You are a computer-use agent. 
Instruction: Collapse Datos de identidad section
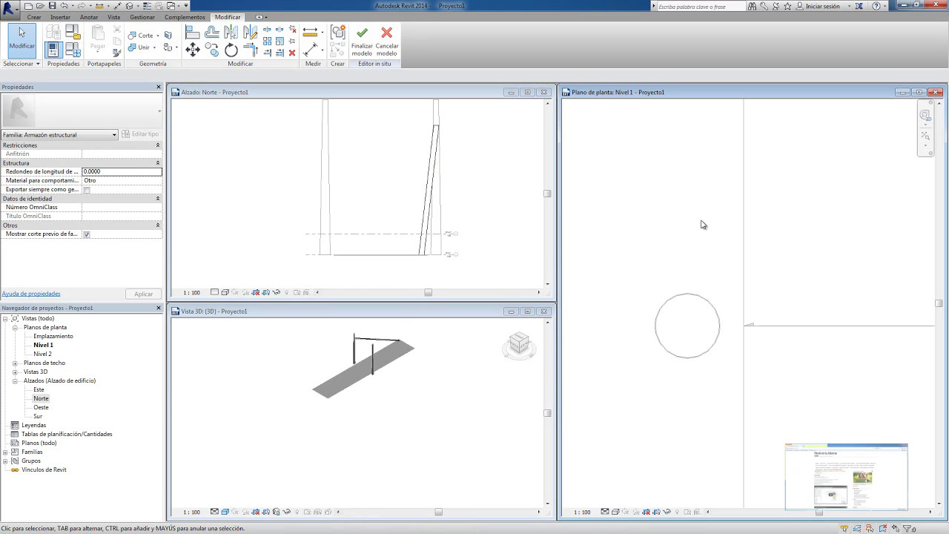click(157, 199)
